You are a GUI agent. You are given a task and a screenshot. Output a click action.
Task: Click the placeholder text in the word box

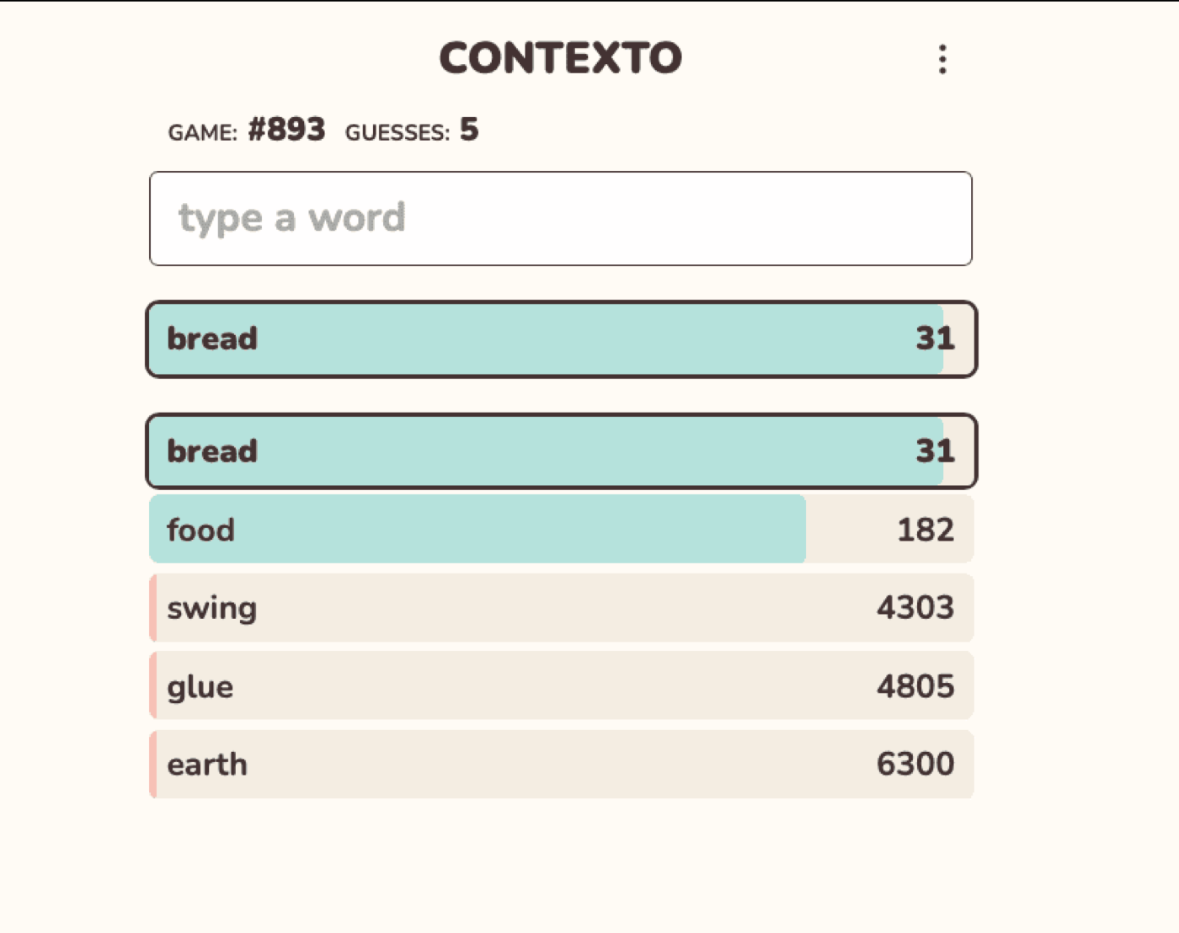pyautogui.click(x=291, y=217)
